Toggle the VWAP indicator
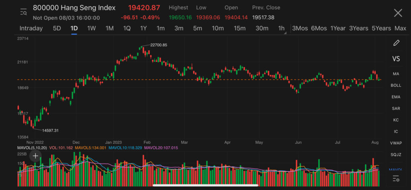 click(x=396, y=143)
